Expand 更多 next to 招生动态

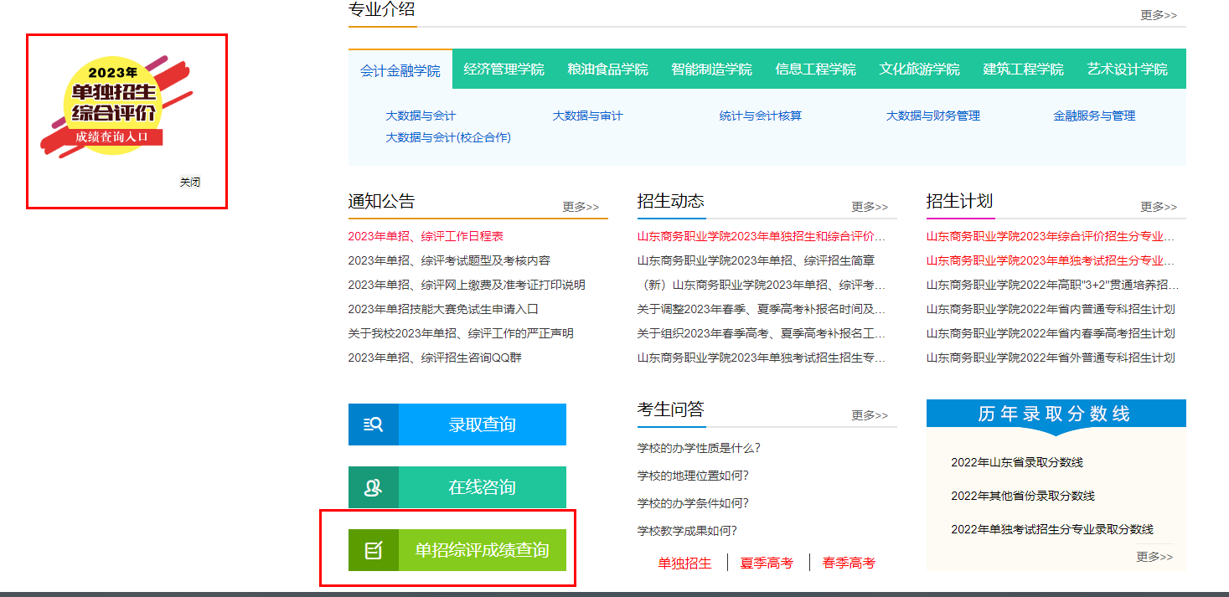[x=870, y=207]
